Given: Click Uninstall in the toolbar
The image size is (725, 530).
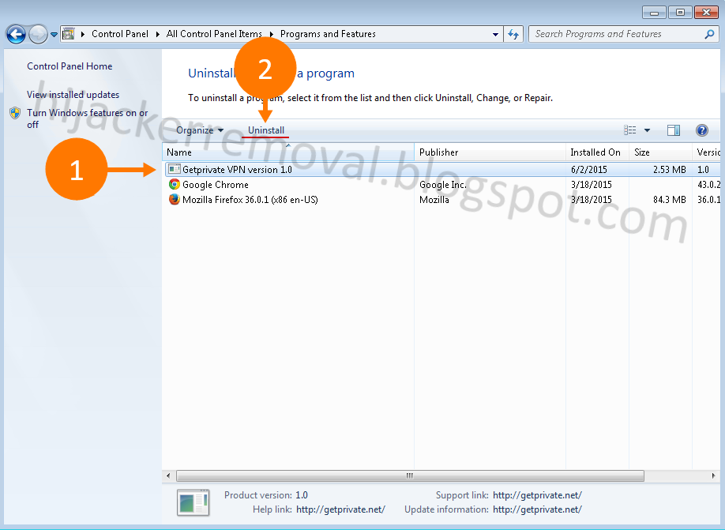Looking at the screenshot, I should coord(266,130).
